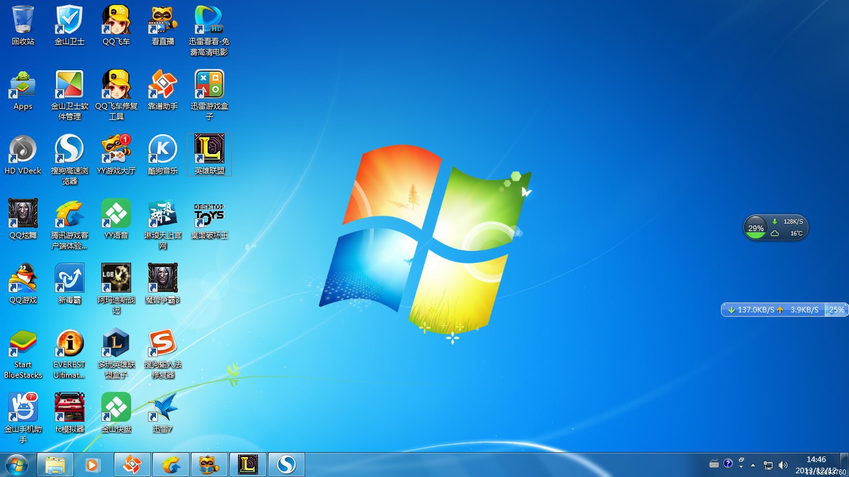Open the 魔兽争霸3 shortcut

click(163, 284)
